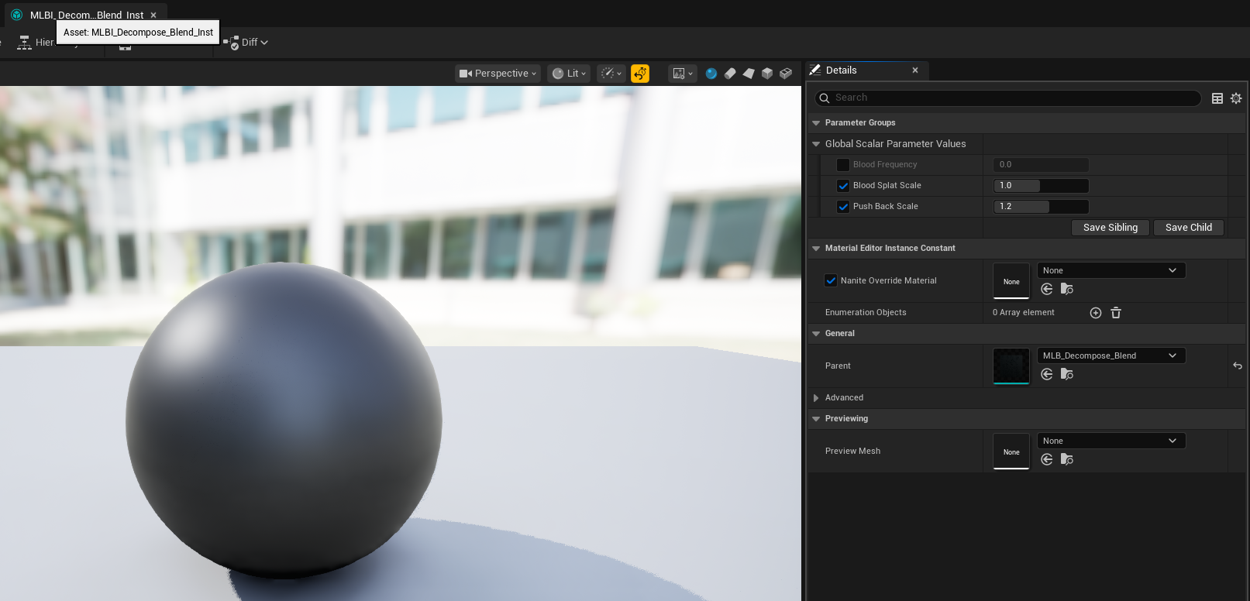Remove all Enumeration Objects array elements
Viewport: 1250px width, 601px height.
1116,313
